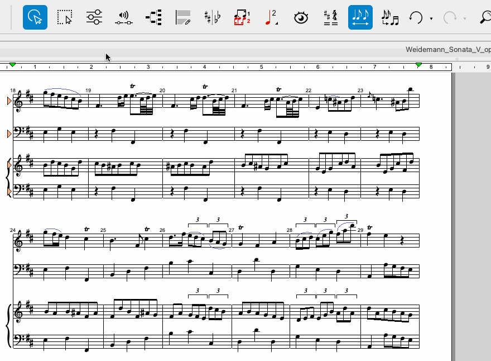Undo the last action

[416, 17]
